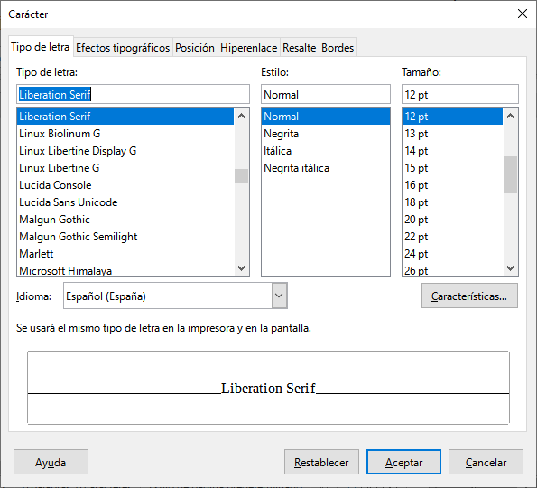Select Negrita style

(x=325, y=134)
